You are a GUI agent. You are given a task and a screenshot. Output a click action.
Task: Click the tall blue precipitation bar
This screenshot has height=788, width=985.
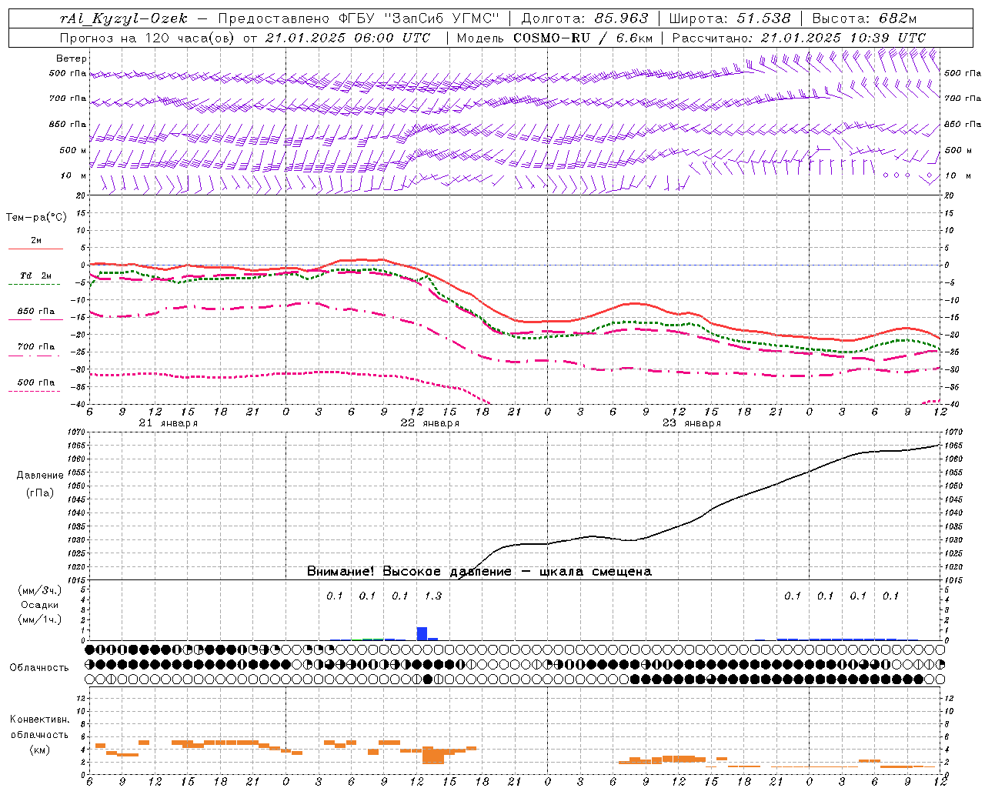[422, 634]
